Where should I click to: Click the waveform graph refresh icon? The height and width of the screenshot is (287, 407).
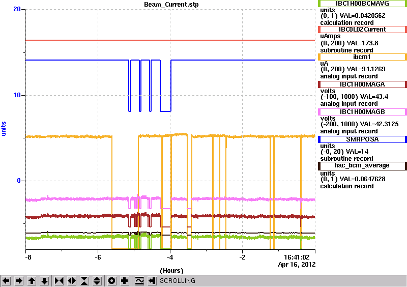(x=139, y=281)
